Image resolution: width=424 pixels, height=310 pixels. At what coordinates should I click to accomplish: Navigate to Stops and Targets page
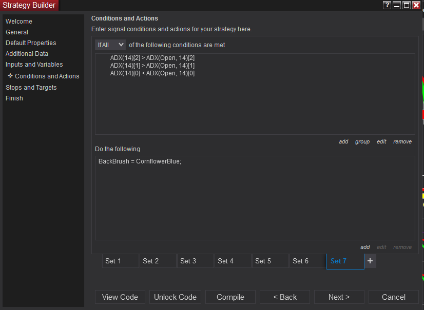31,88
